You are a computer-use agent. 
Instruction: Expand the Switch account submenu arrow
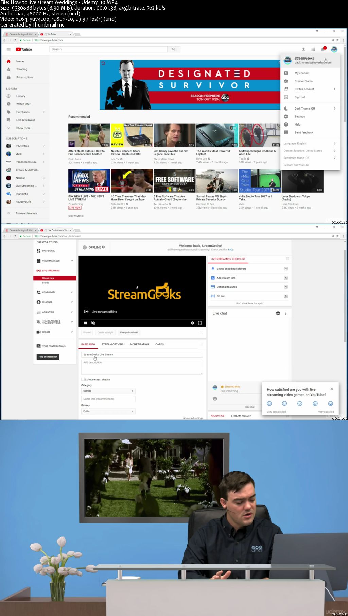pos(334,89)
